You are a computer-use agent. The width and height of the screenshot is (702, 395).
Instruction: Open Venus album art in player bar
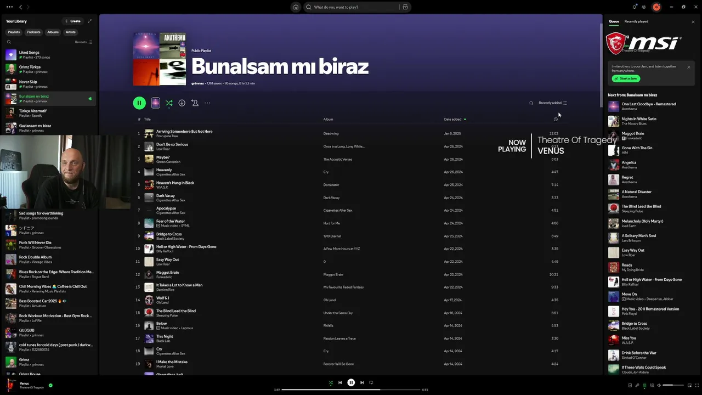pos(10,385)
